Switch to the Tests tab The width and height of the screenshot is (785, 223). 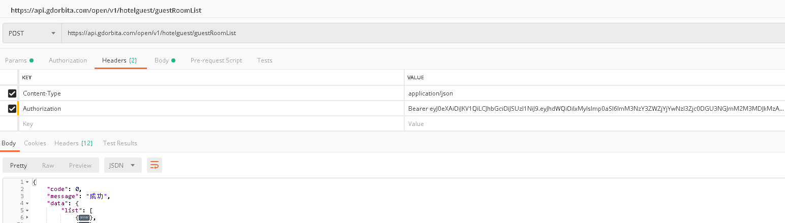[x=265, y=60]
